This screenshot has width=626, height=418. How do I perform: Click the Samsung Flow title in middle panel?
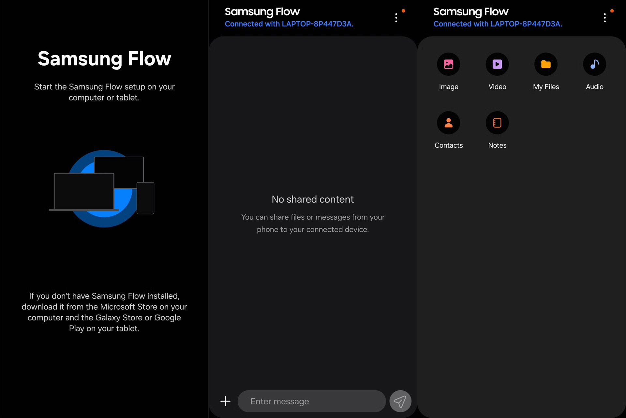coord(262,12)
